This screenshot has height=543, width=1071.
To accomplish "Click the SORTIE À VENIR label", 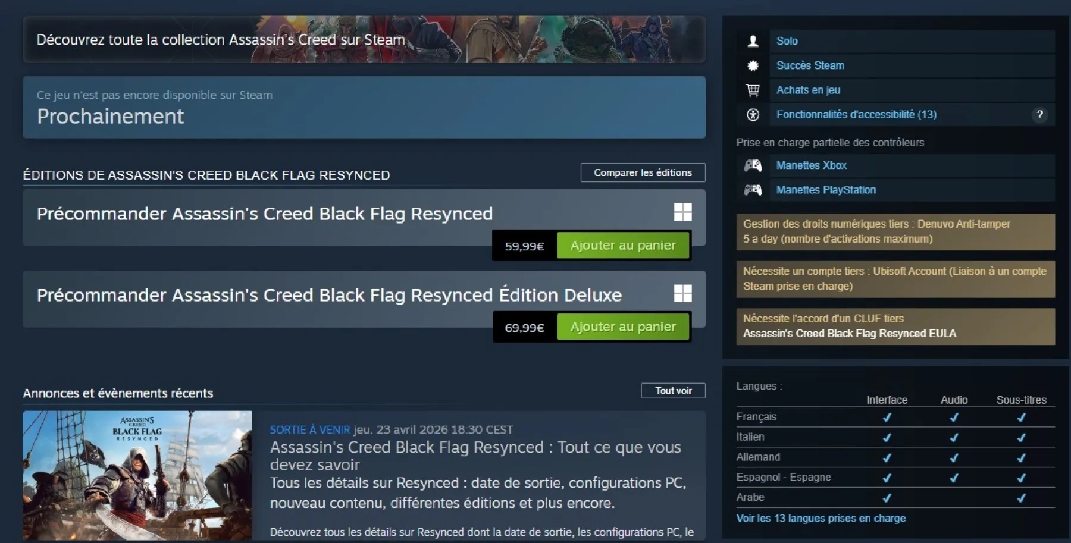I will tap(309, 429).
